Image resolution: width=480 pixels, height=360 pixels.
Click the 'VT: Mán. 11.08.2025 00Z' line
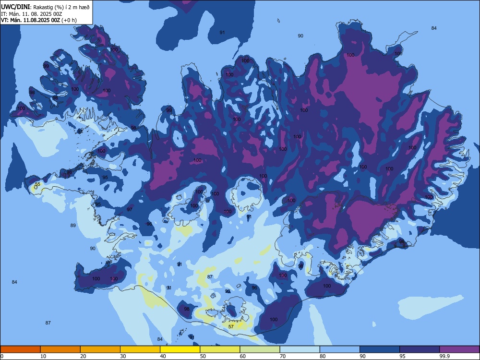click(30, 20)
